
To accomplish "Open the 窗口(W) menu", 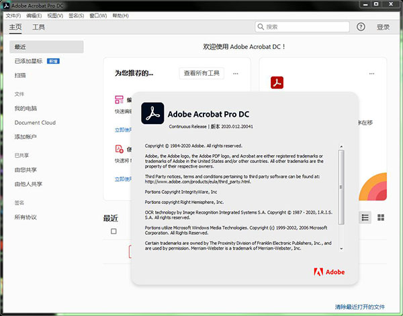I will [98, 15].
